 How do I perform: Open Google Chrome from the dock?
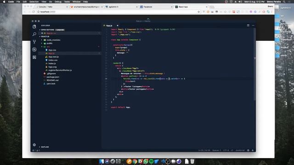[135, 161]
